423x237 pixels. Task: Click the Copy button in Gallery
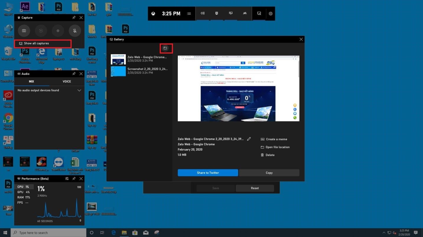[x=269, y=173]
